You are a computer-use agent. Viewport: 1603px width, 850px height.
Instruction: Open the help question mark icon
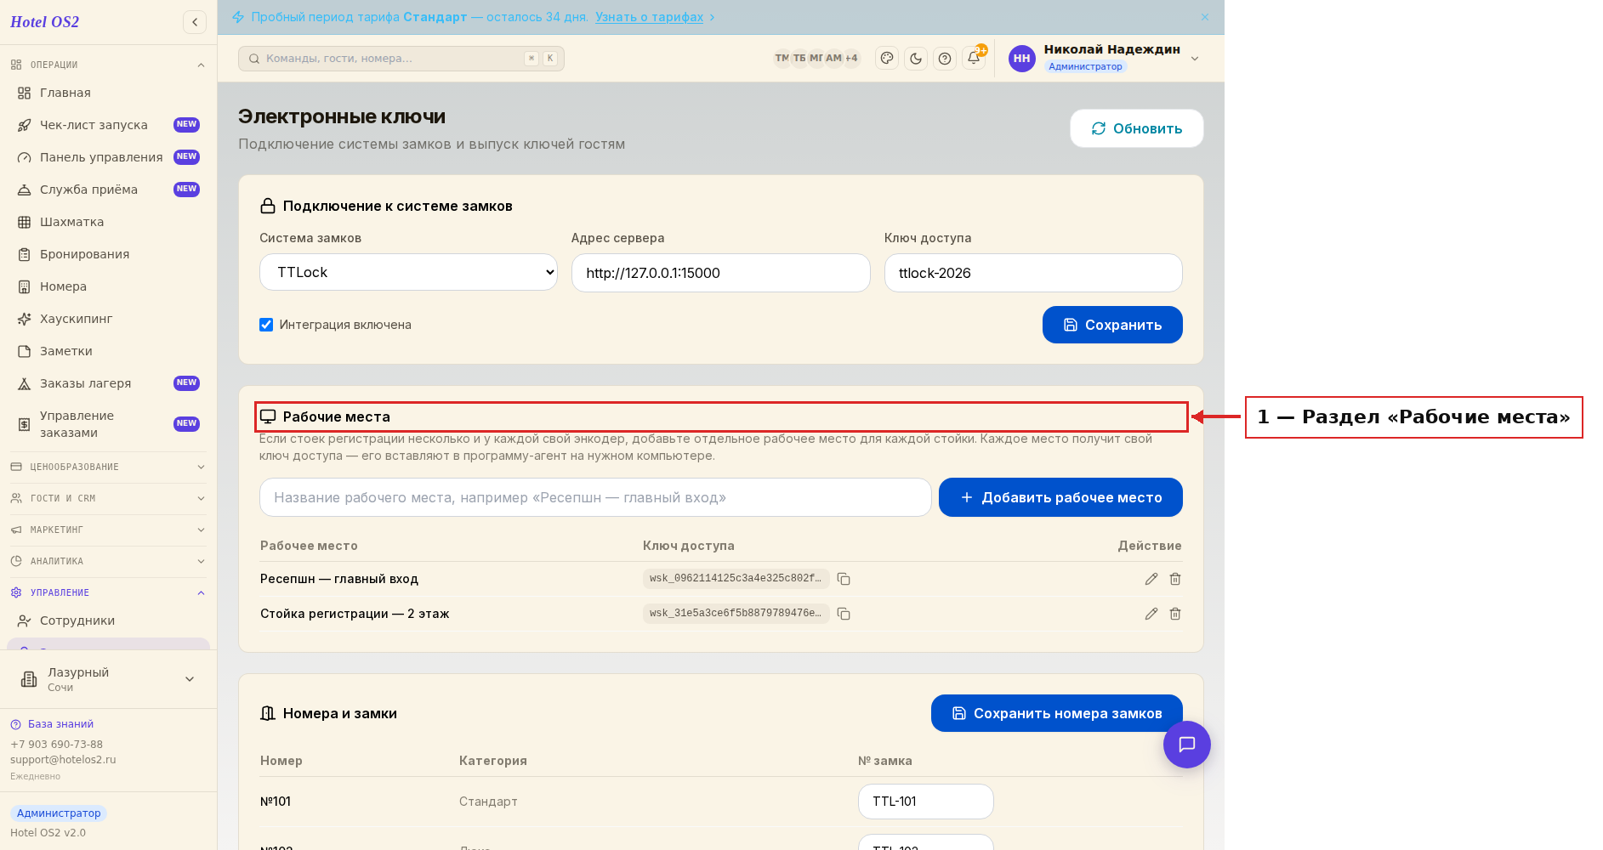945,59
